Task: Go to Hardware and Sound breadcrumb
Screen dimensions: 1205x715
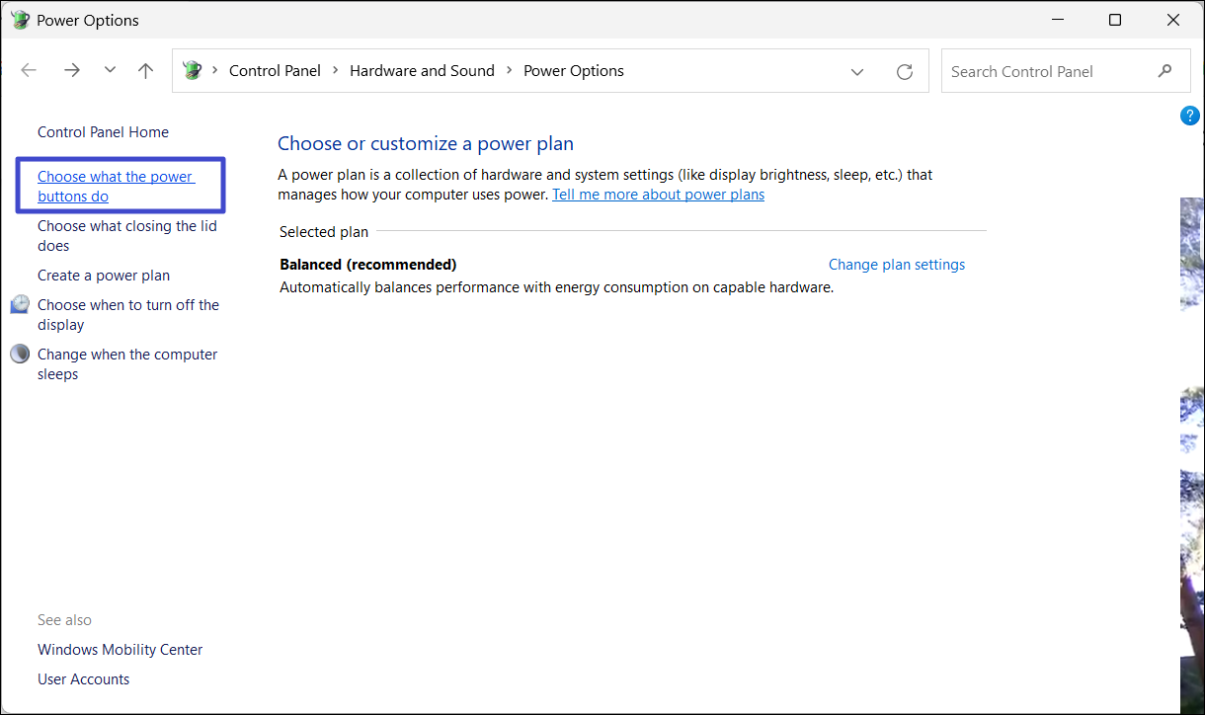Action: (x=422, y=71)
